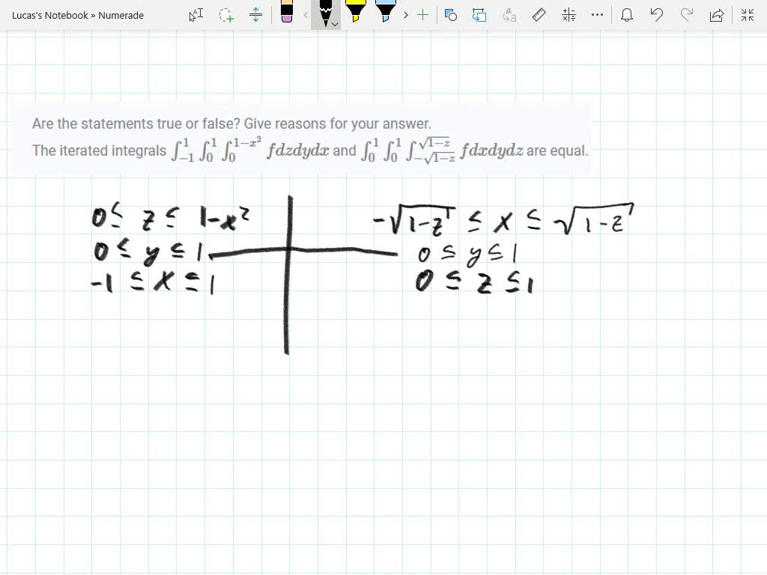
Task: Open the Math assistant icon
Action: 568,15
